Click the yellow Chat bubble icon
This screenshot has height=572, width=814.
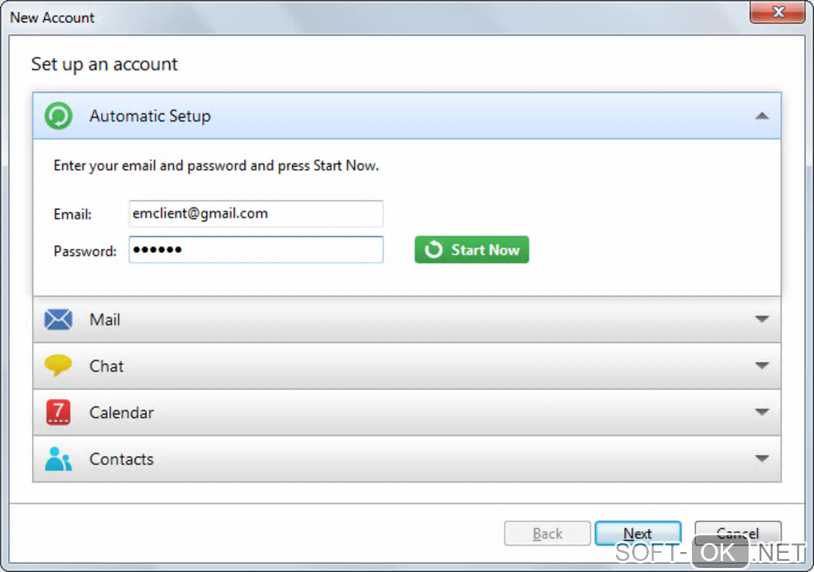(x=58, y=366)
